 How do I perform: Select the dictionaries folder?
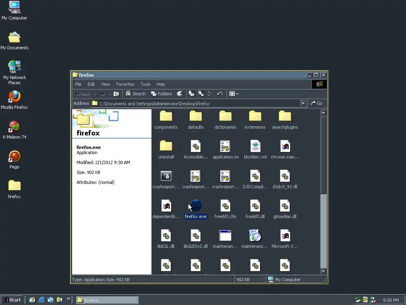225,120
